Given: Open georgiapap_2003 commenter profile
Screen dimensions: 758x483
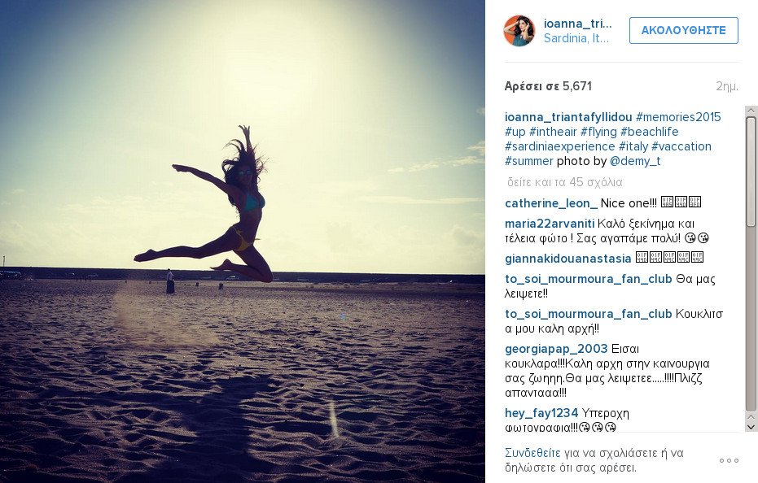Looking at the screenshot, I should [556, 349].
